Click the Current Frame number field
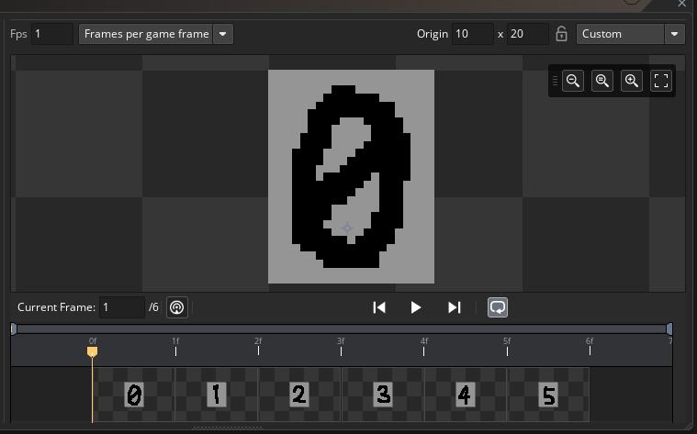 pos(121,307)
